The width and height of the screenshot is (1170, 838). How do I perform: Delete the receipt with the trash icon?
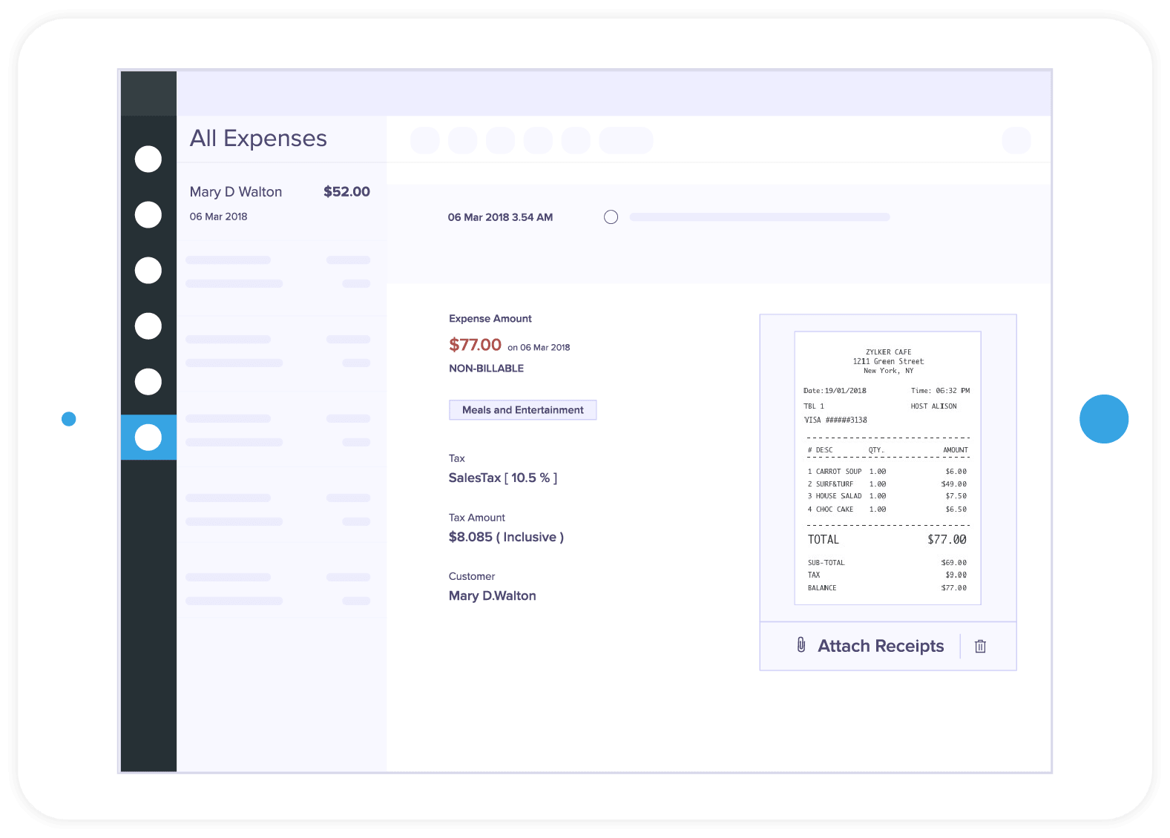pyautogui.click(x=980, y=646)
